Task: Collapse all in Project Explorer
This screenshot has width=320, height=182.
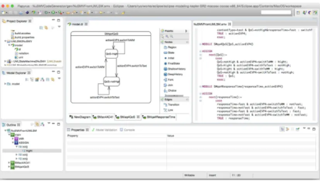Action: 41,27
